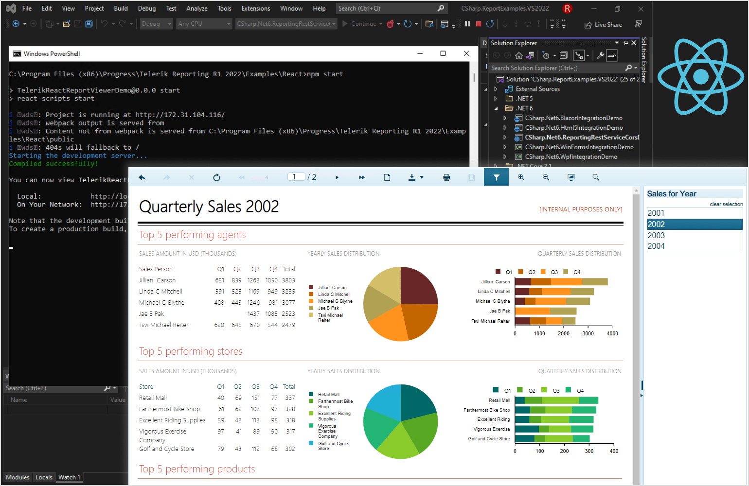Screen dimensions: 749x486
Task: Restart the debugging session
Action: (x=490, y=24)
